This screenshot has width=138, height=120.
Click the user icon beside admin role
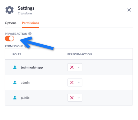coord(15,82)
